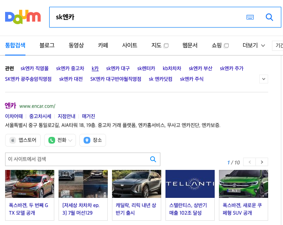This screenshot has height=225, width=283.
Task: Search related term SK엔카 광주송암직영점
Action: [28, 79]
